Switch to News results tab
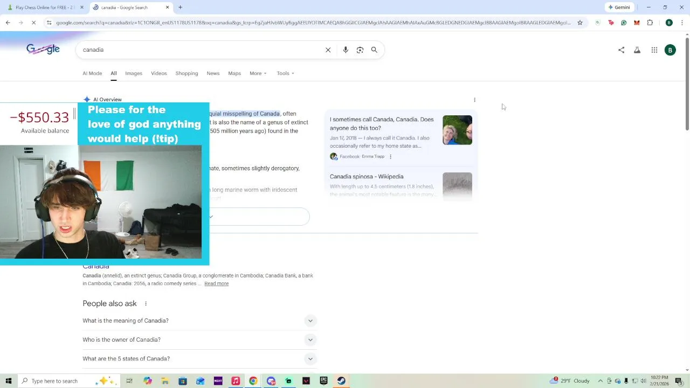Screen dimensions: 690x388 tap(213, 73)
